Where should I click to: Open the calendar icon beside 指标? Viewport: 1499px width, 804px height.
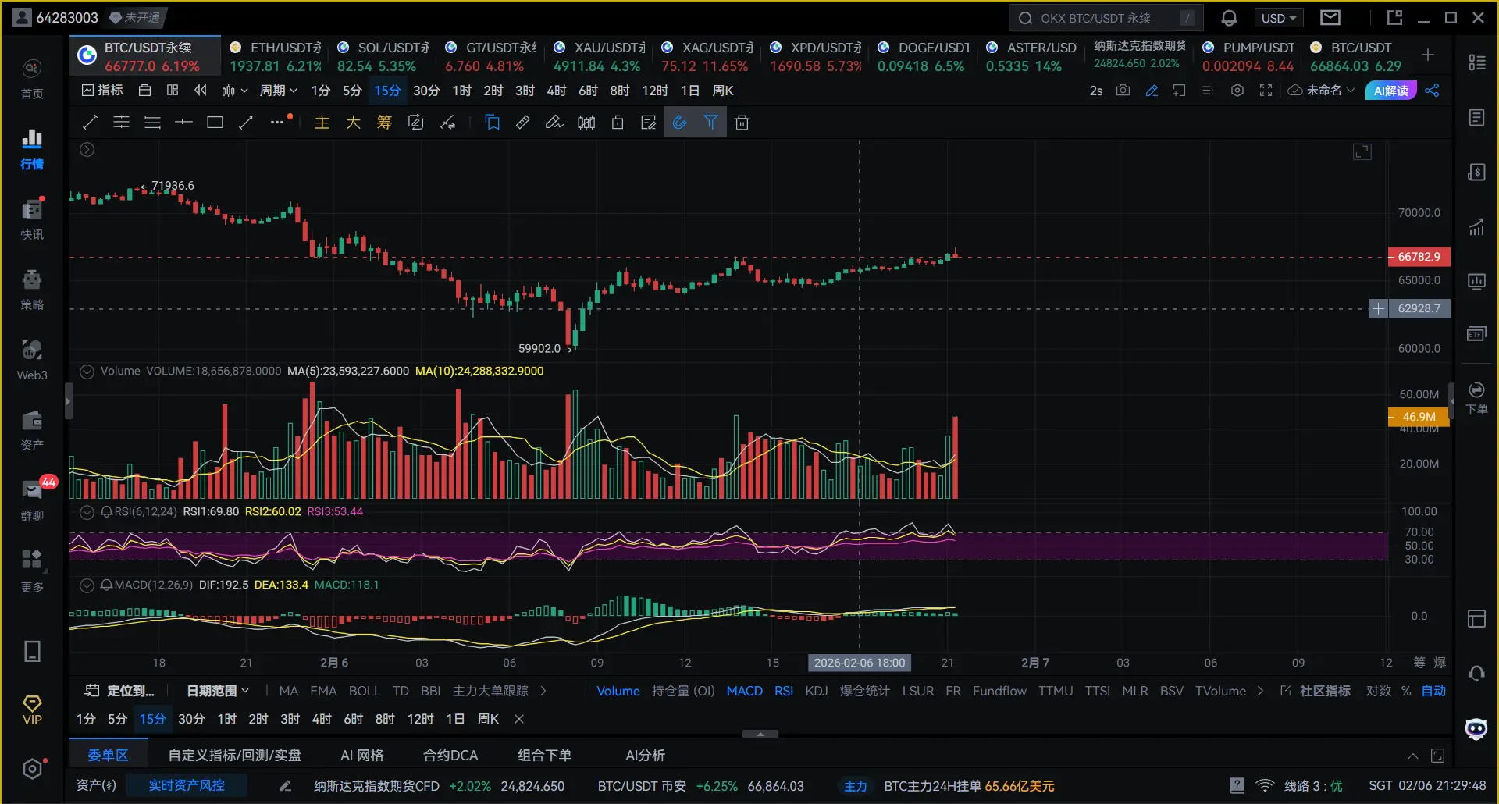144,91
